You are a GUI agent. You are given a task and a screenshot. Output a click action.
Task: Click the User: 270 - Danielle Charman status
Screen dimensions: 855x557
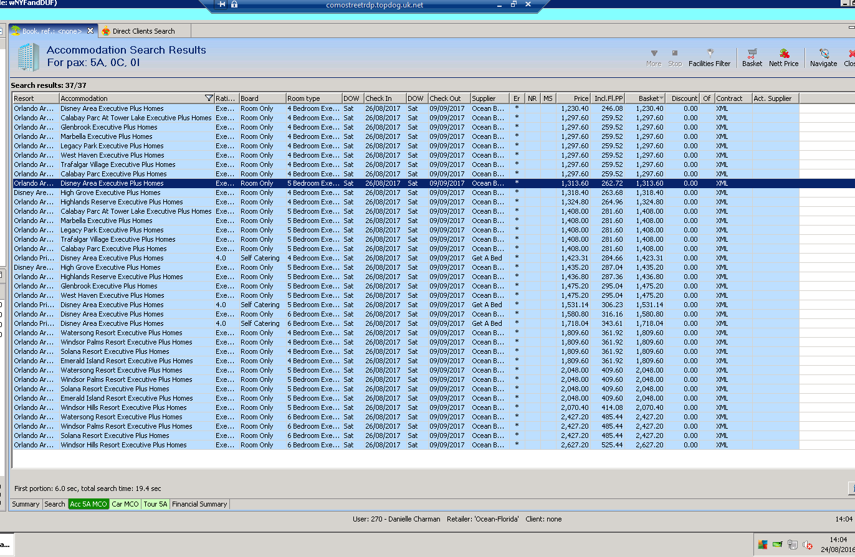point(396,519)
